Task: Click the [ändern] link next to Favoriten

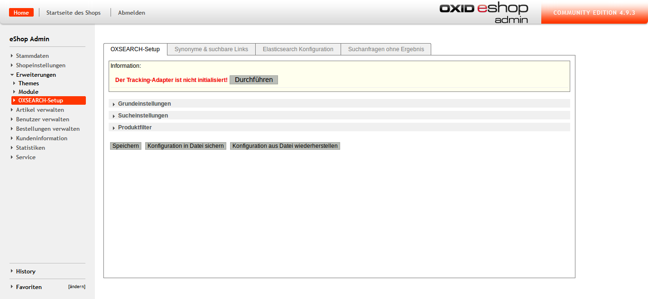Action: click(x=77, y=287)
